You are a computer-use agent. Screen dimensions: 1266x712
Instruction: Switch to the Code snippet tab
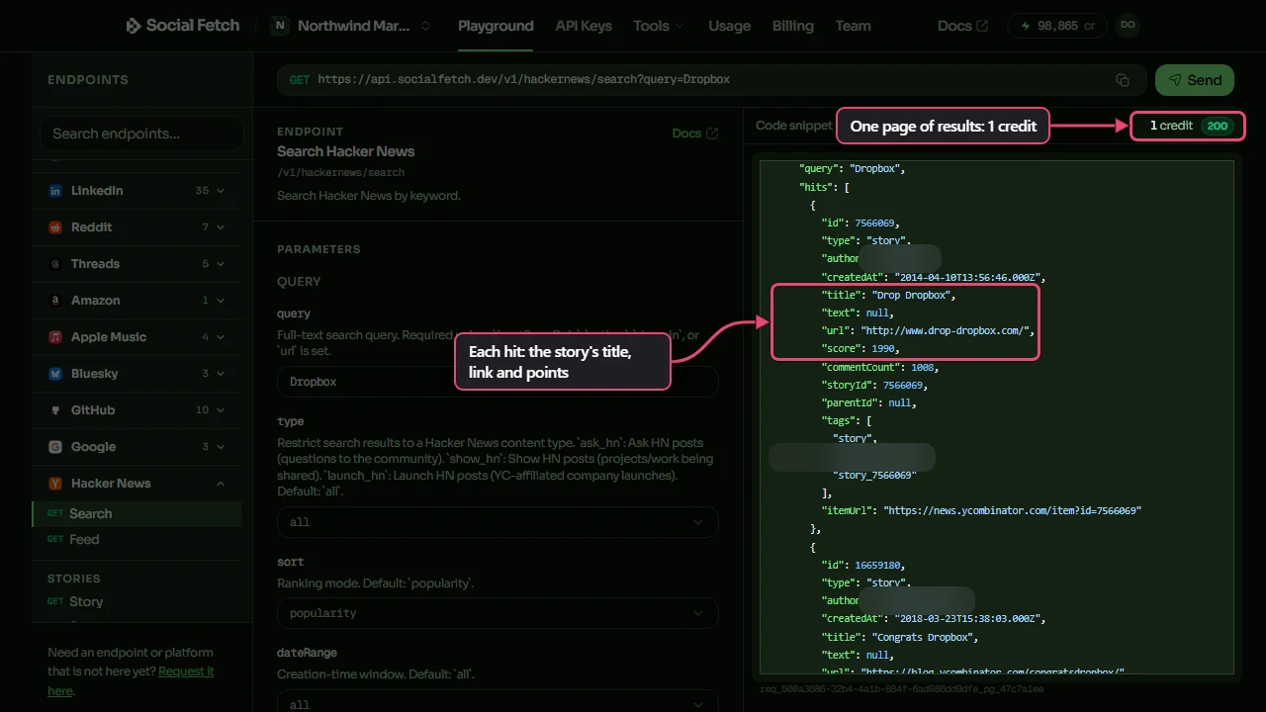pos(794,126)
